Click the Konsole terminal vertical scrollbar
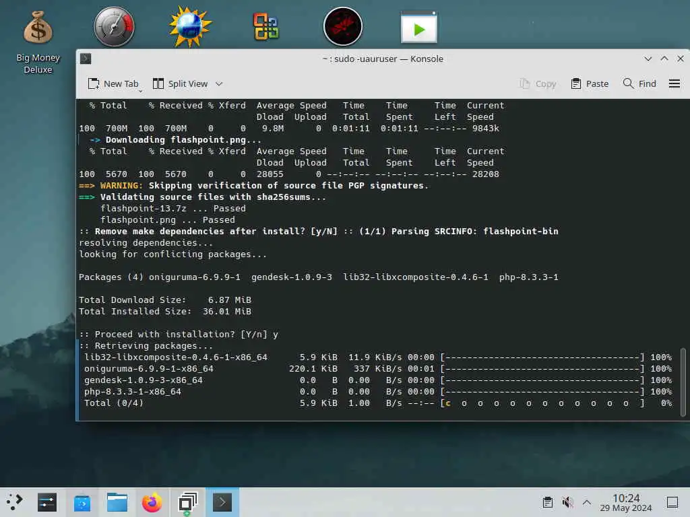The height and width of the screenshot is (517, 690). pos(683,382)
